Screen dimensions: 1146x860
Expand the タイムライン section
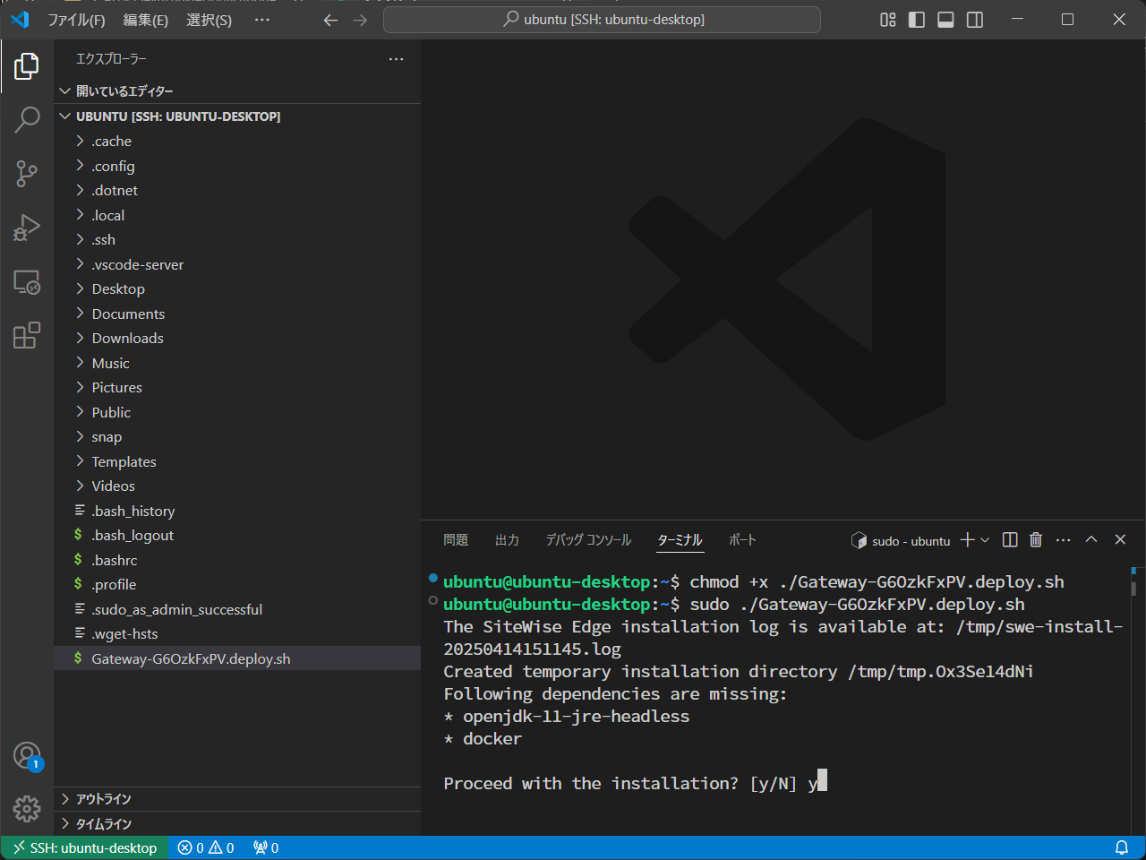(x=237, y=823)
